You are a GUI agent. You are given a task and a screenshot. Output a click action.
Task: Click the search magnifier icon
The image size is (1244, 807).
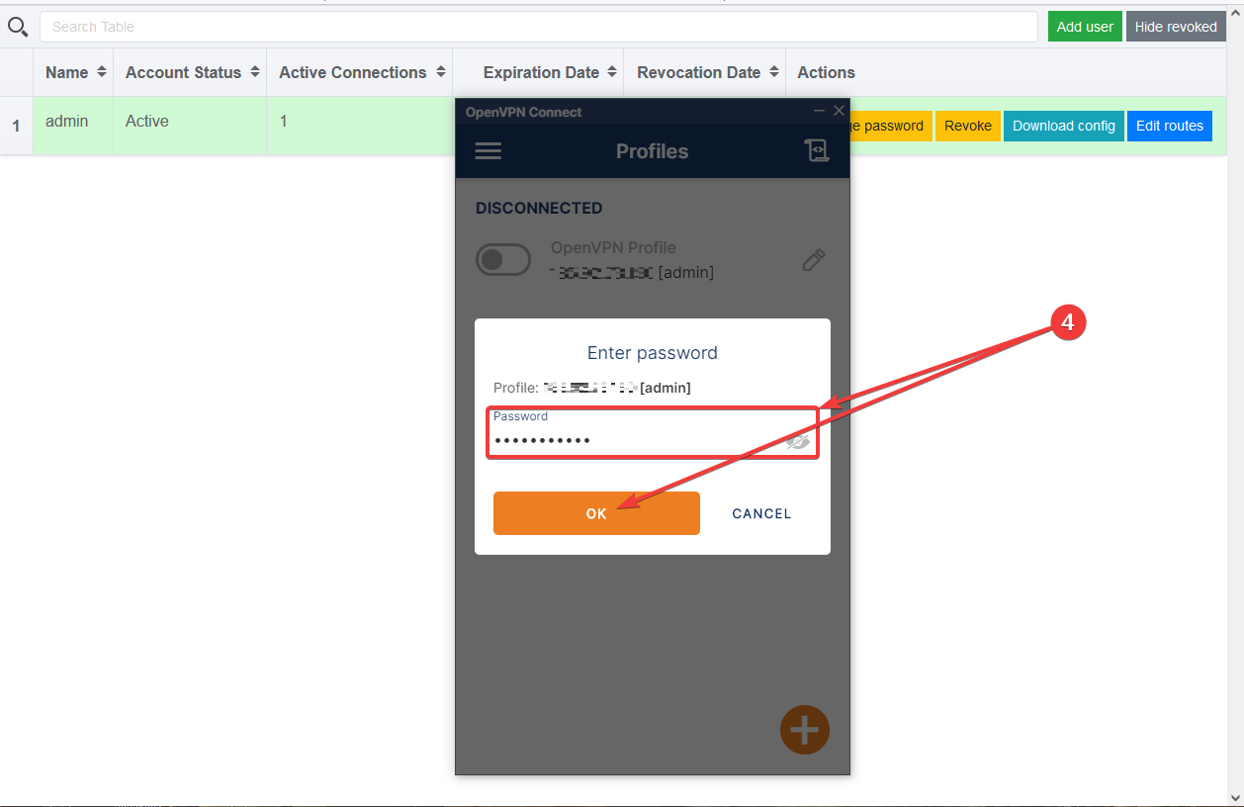click(x=17, y=27)
